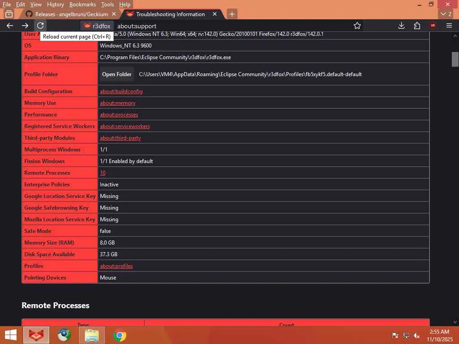Reload the current page
Viewport: 459px width, 344px height.
point(40,26)
